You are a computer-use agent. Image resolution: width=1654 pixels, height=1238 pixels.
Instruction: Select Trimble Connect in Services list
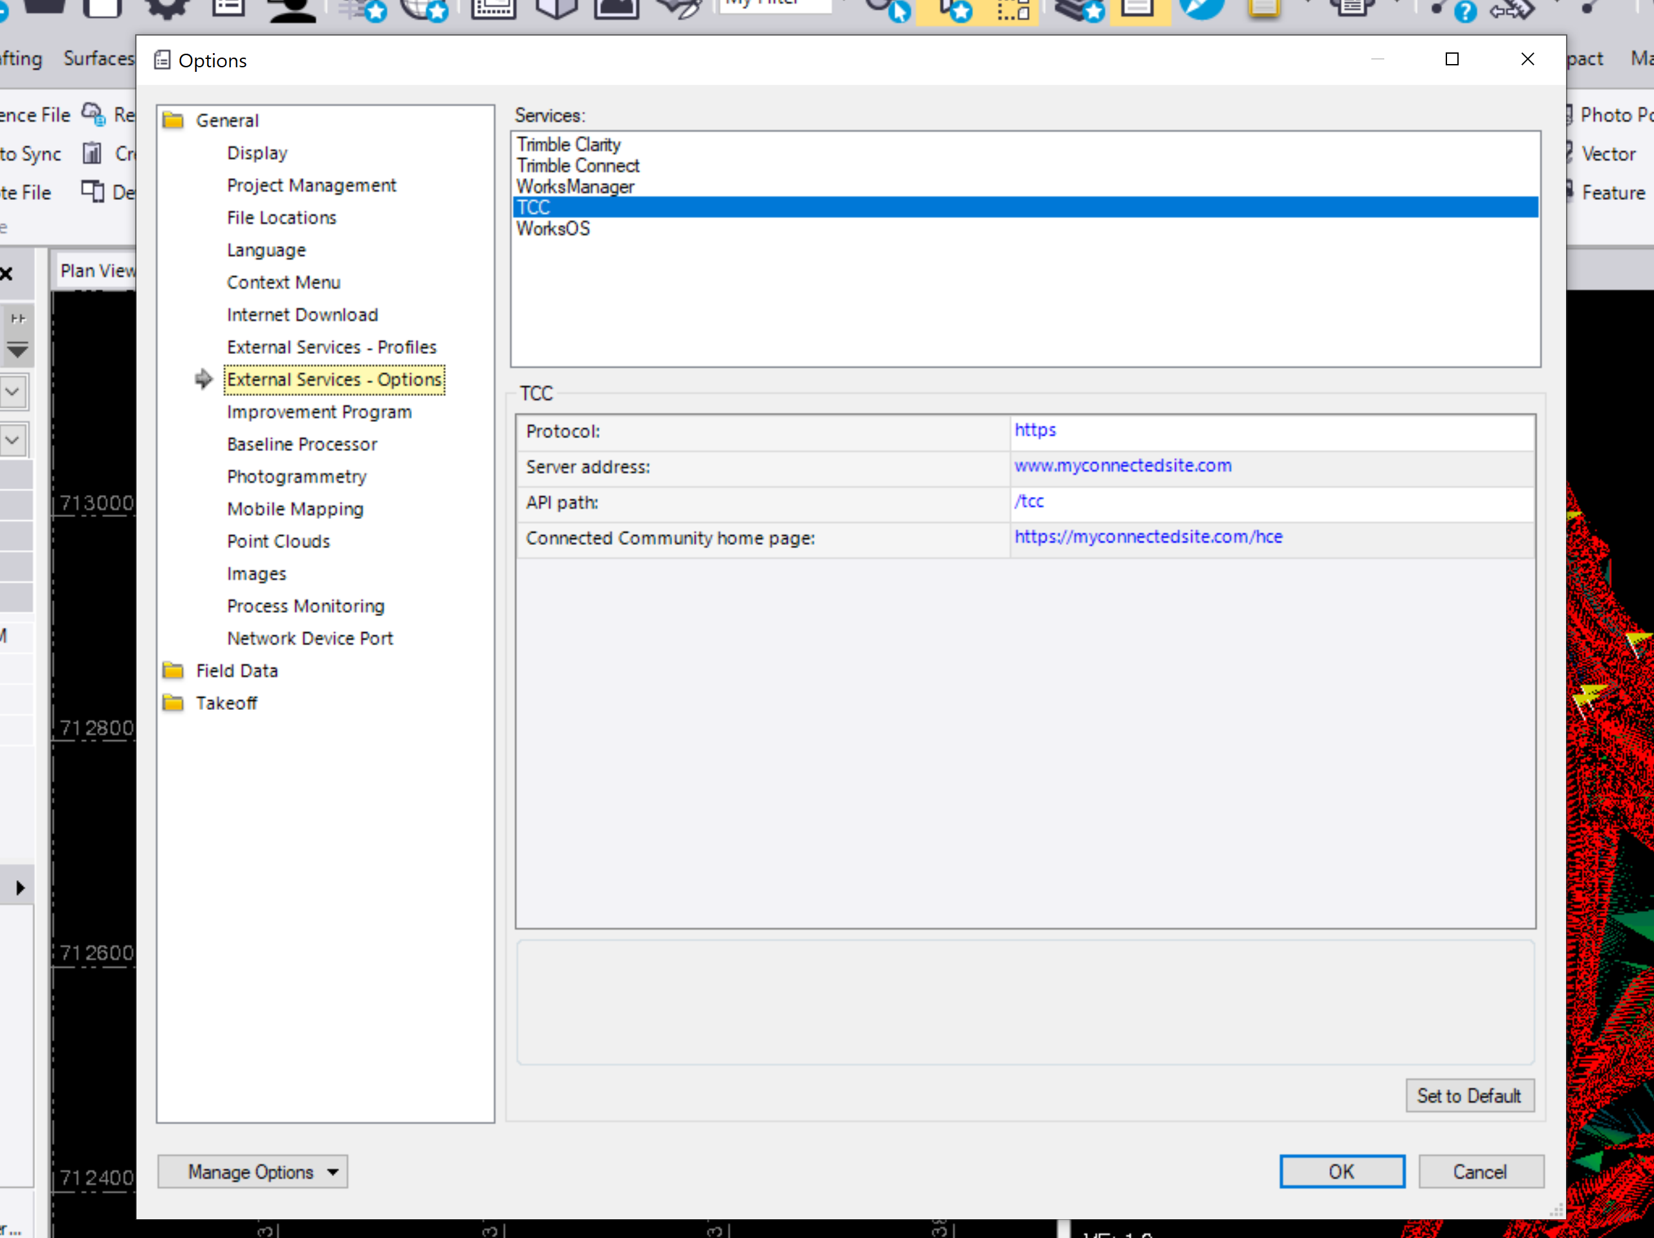(578, 165)
